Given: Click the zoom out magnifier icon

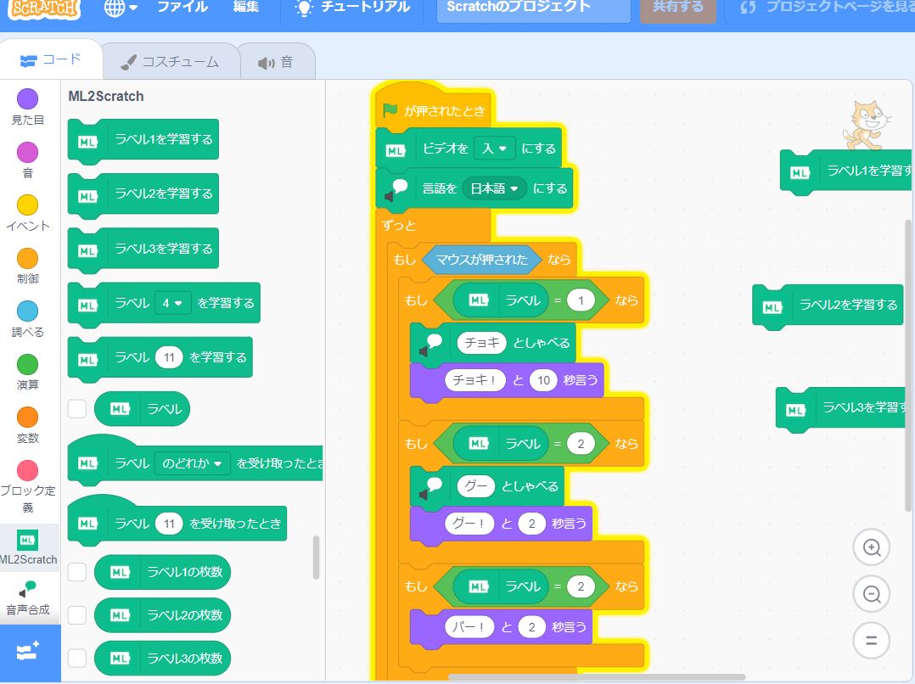Looking at the screenshot, I should (871, 594).
